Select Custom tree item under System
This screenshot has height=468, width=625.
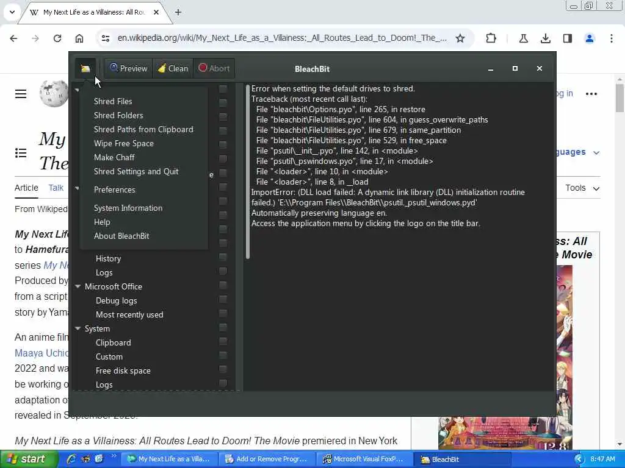109,357
